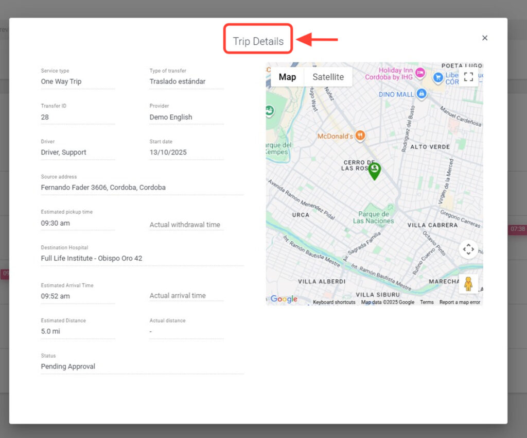Click the green pickup location marker
Screen dimensions: 527x438
[x=375, y=170]
